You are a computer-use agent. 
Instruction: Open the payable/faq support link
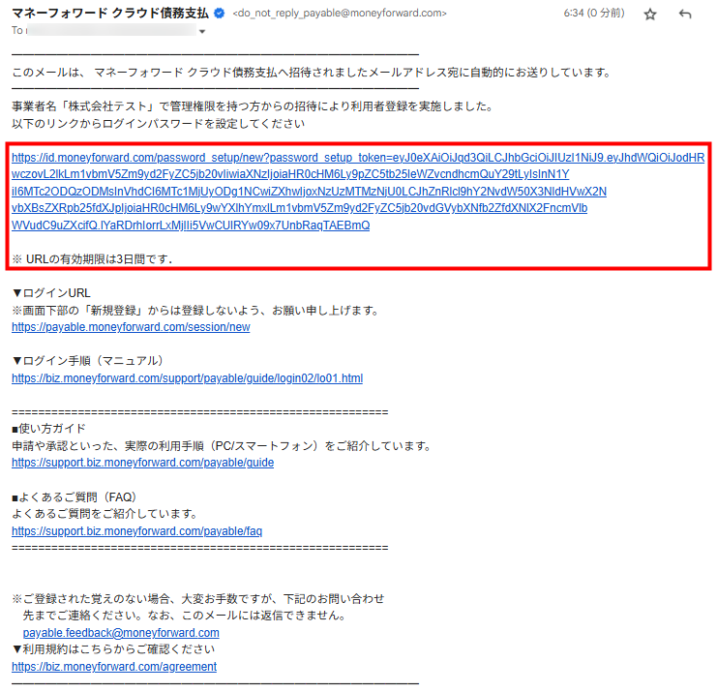(136, 531)
